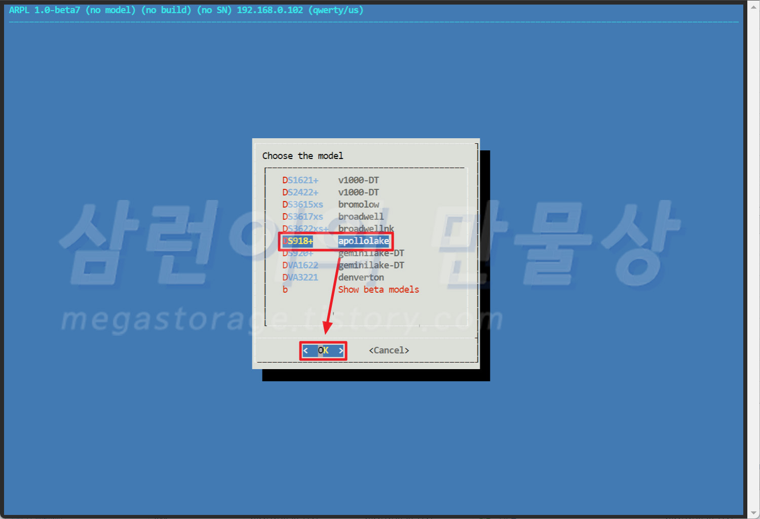760x519 pixels.
Task: Click the 'Choose the model' title
Action: (x=302, y=156)
